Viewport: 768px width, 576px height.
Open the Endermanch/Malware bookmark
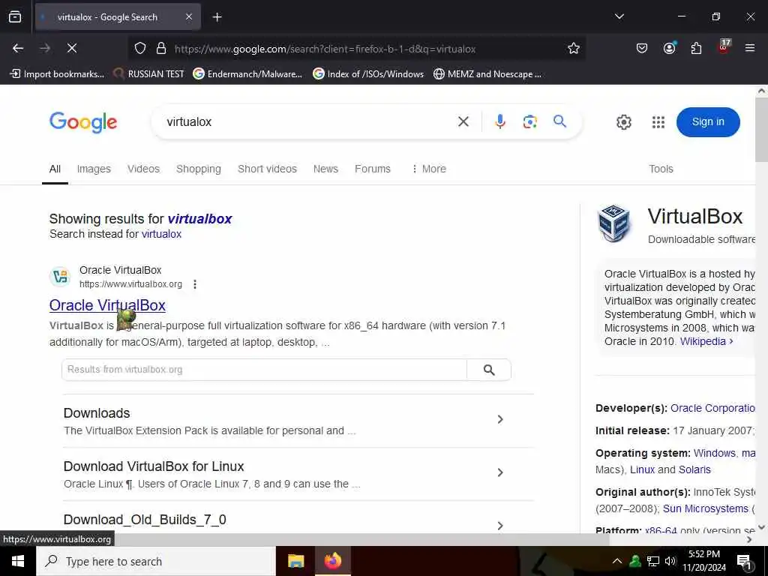click(247, 74)
